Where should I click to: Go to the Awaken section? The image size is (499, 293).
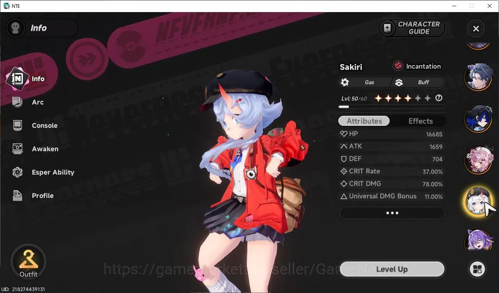(x=45, y=149)
